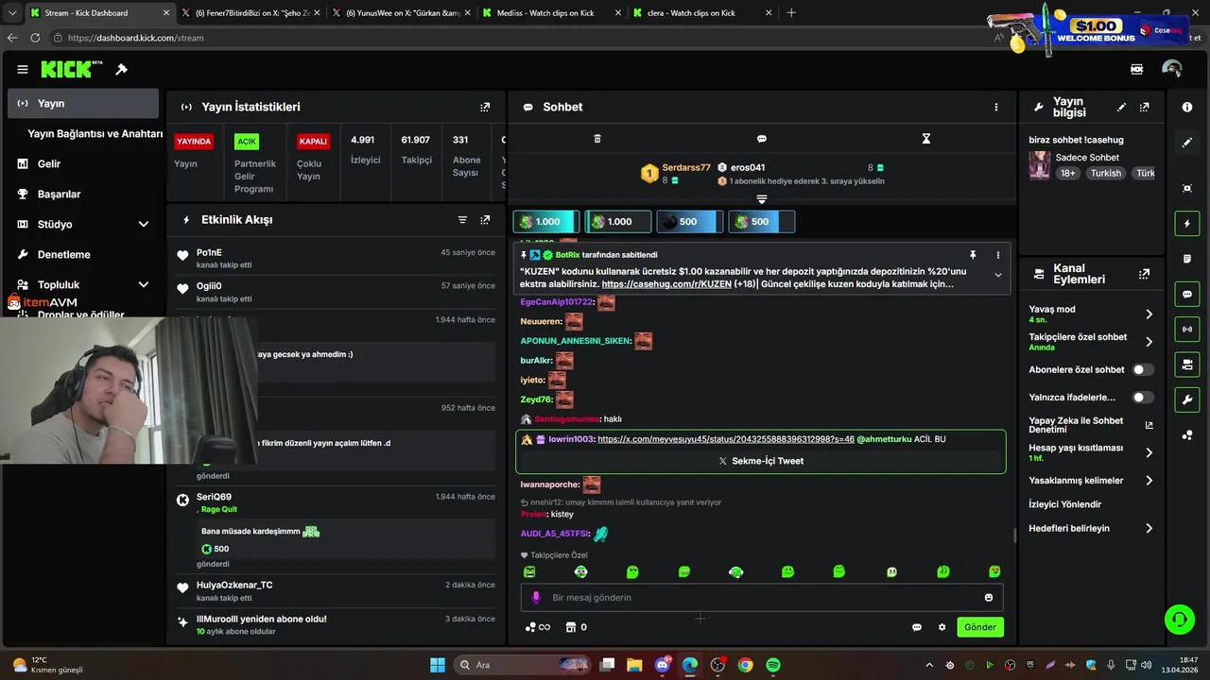Viewport: 1210px width, 680px height.
Task: Select the first 1.000 gift badge
Action: (x=545, y=222)
